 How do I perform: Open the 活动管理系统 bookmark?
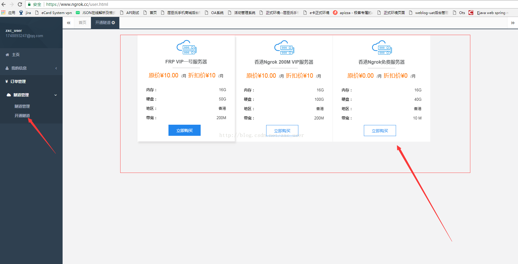point(242,13)
